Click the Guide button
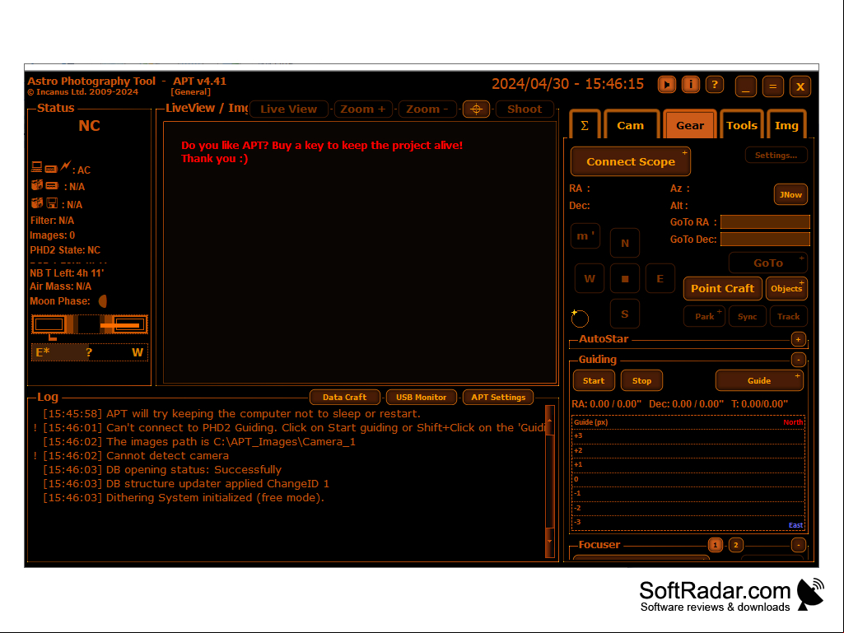The image size is (844, 633). coord(759,380)
